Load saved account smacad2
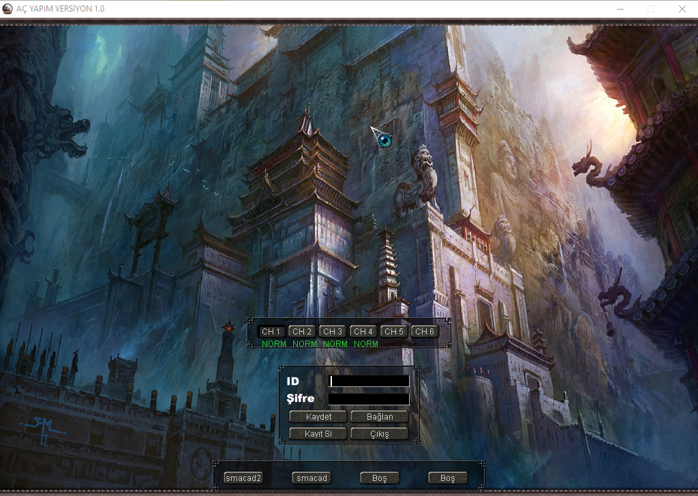This screenshot has height=496, width=698. [x=243, y=478]
